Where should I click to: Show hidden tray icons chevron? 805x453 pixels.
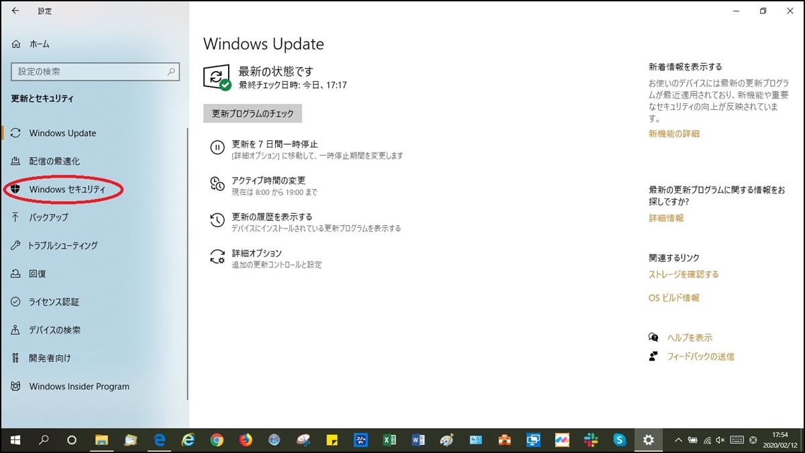[x=678, y=440]
